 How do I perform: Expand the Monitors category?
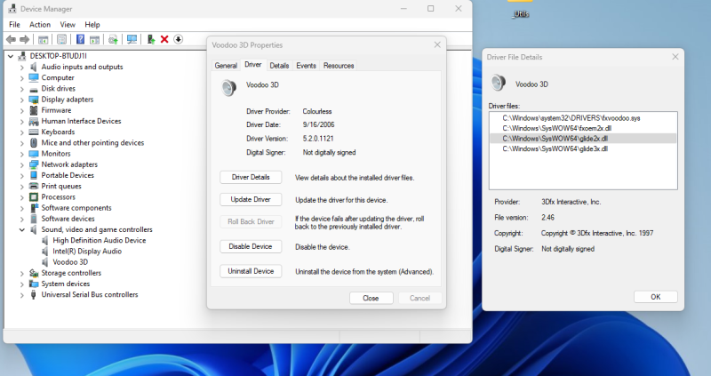[x=21, y=154]
